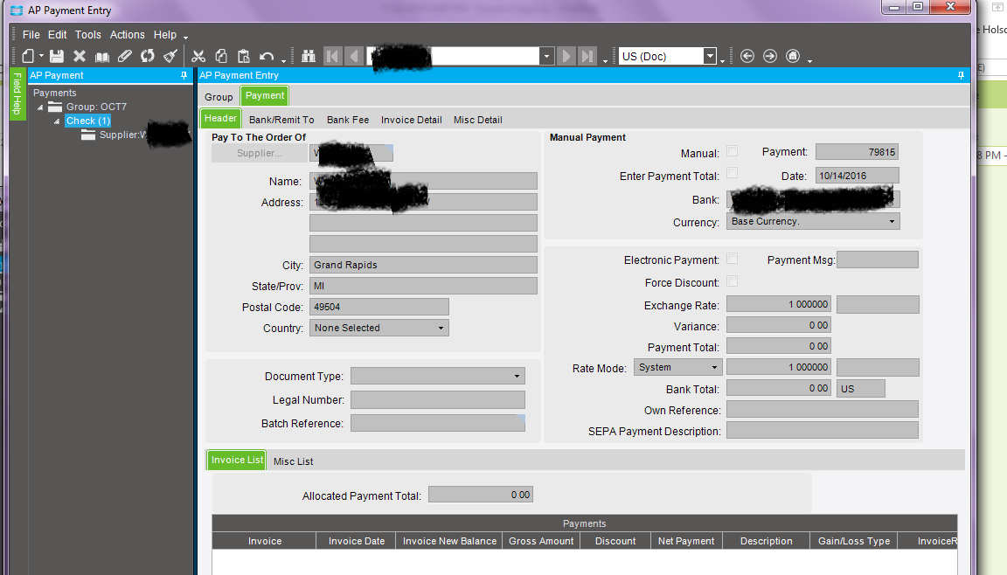
Task: Select the Header sub-tab
Action: click(221, 119)
